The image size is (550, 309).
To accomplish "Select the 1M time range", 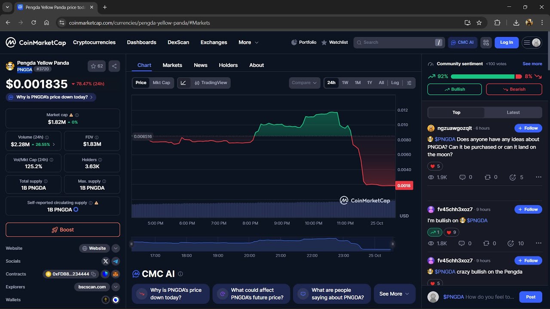I will tap(357, 83).
